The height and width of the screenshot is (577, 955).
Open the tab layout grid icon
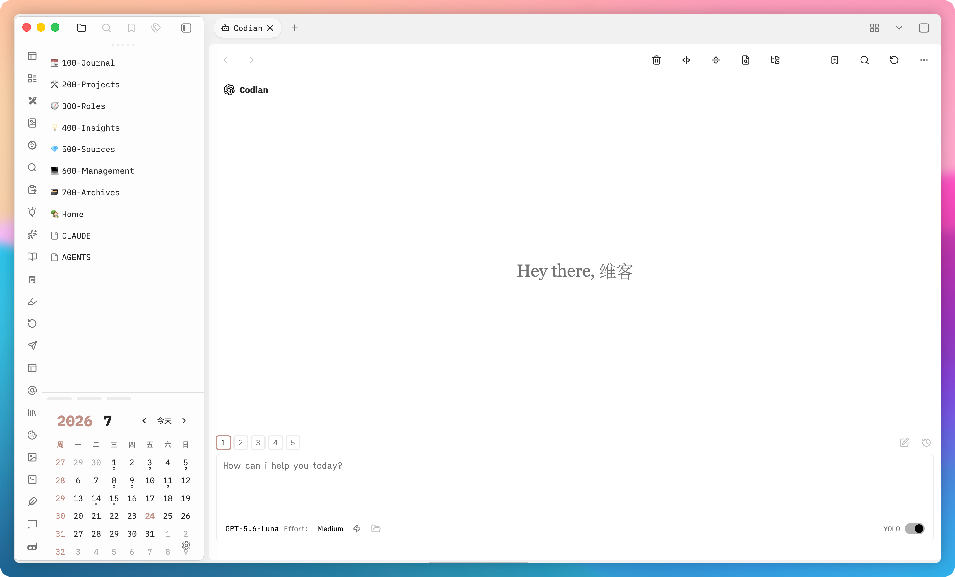tap(874, 28)
